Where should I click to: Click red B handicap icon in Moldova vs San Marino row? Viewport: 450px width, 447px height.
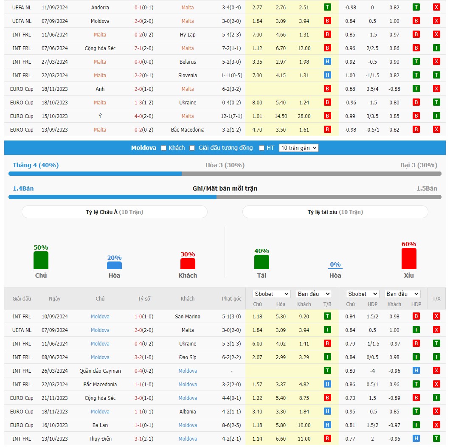(x=416, y=316)
